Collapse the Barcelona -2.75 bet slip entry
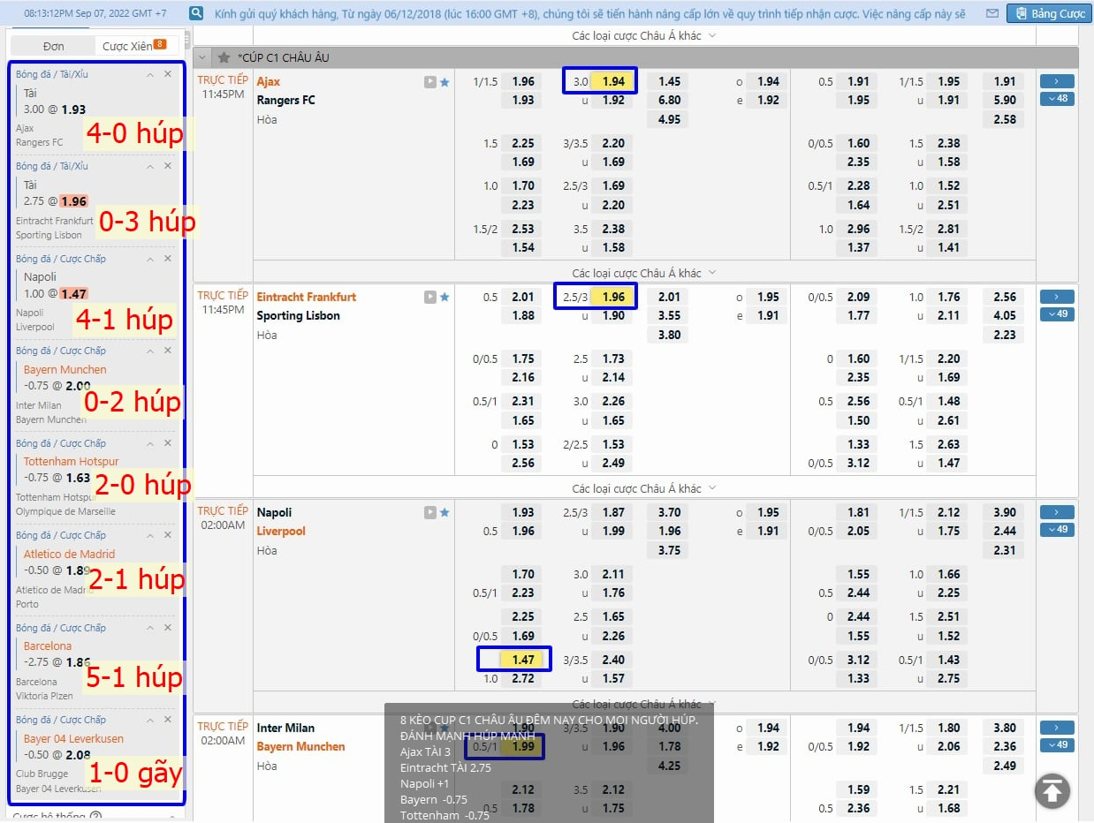The width and height of the screenshot is (1094, 823). tap(150, 628)
